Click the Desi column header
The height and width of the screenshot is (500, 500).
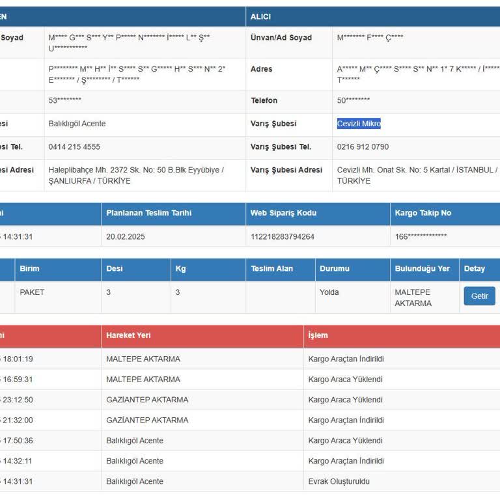[115, 268]
